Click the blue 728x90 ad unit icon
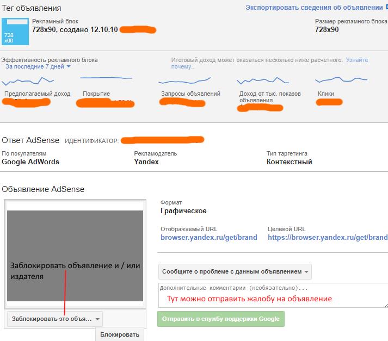 point(15,32)
